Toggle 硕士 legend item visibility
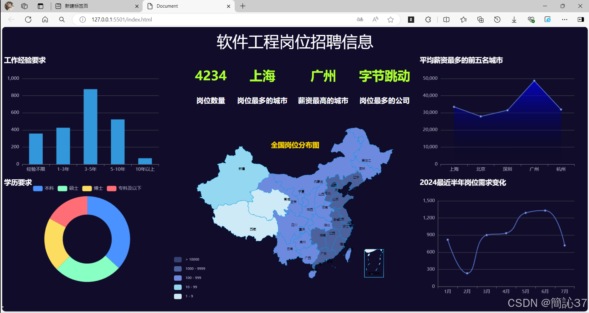The height and width of the screenshot is (313, 589). pyautogui.click(x=62, y=188)
